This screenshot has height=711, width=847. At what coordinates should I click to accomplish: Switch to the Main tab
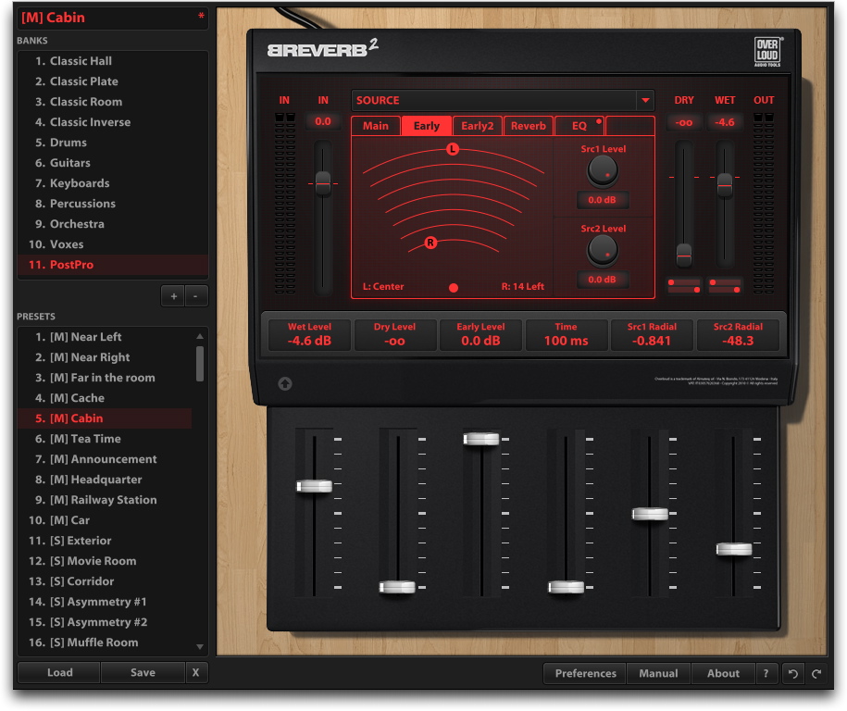(x=375, y=126)
